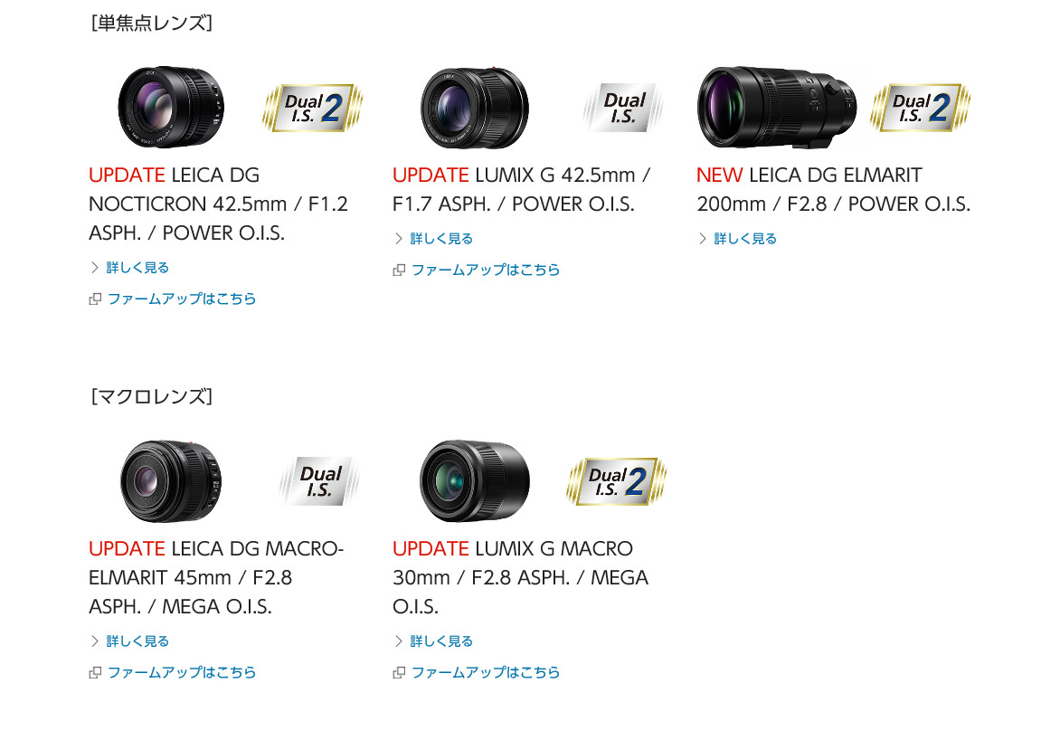Viewport: 1060px width, 731px height.
Task: Open the NOCTICRON 42.5mm F1.2 lens photo
Action: pos(171,107)
